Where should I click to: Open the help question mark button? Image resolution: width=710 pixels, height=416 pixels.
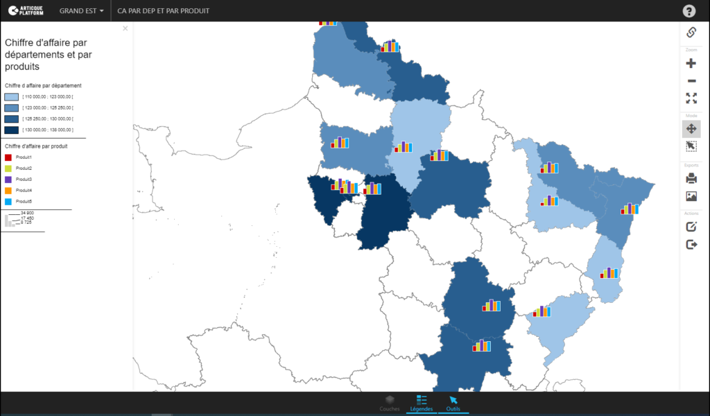(689, 10)
